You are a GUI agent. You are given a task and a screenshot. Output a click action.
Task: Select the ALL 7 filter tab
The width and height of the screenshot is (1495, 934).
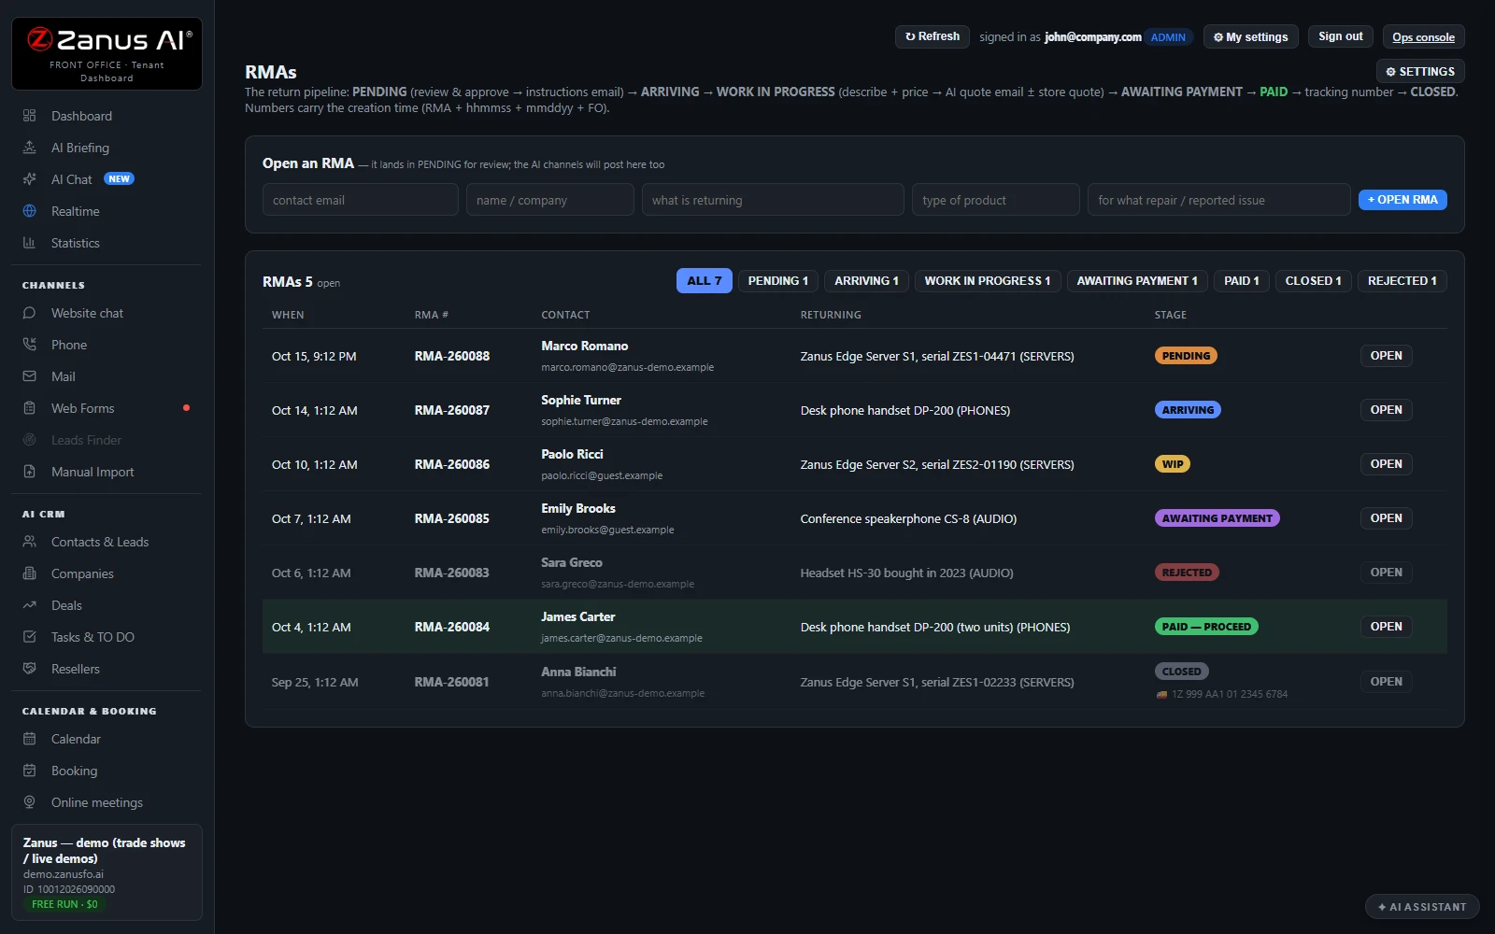[705, 281]
